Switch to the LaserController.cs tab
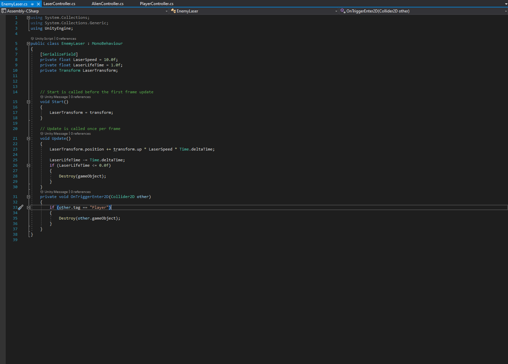This screenshot has height=364, width=508. tap(59, 4)
